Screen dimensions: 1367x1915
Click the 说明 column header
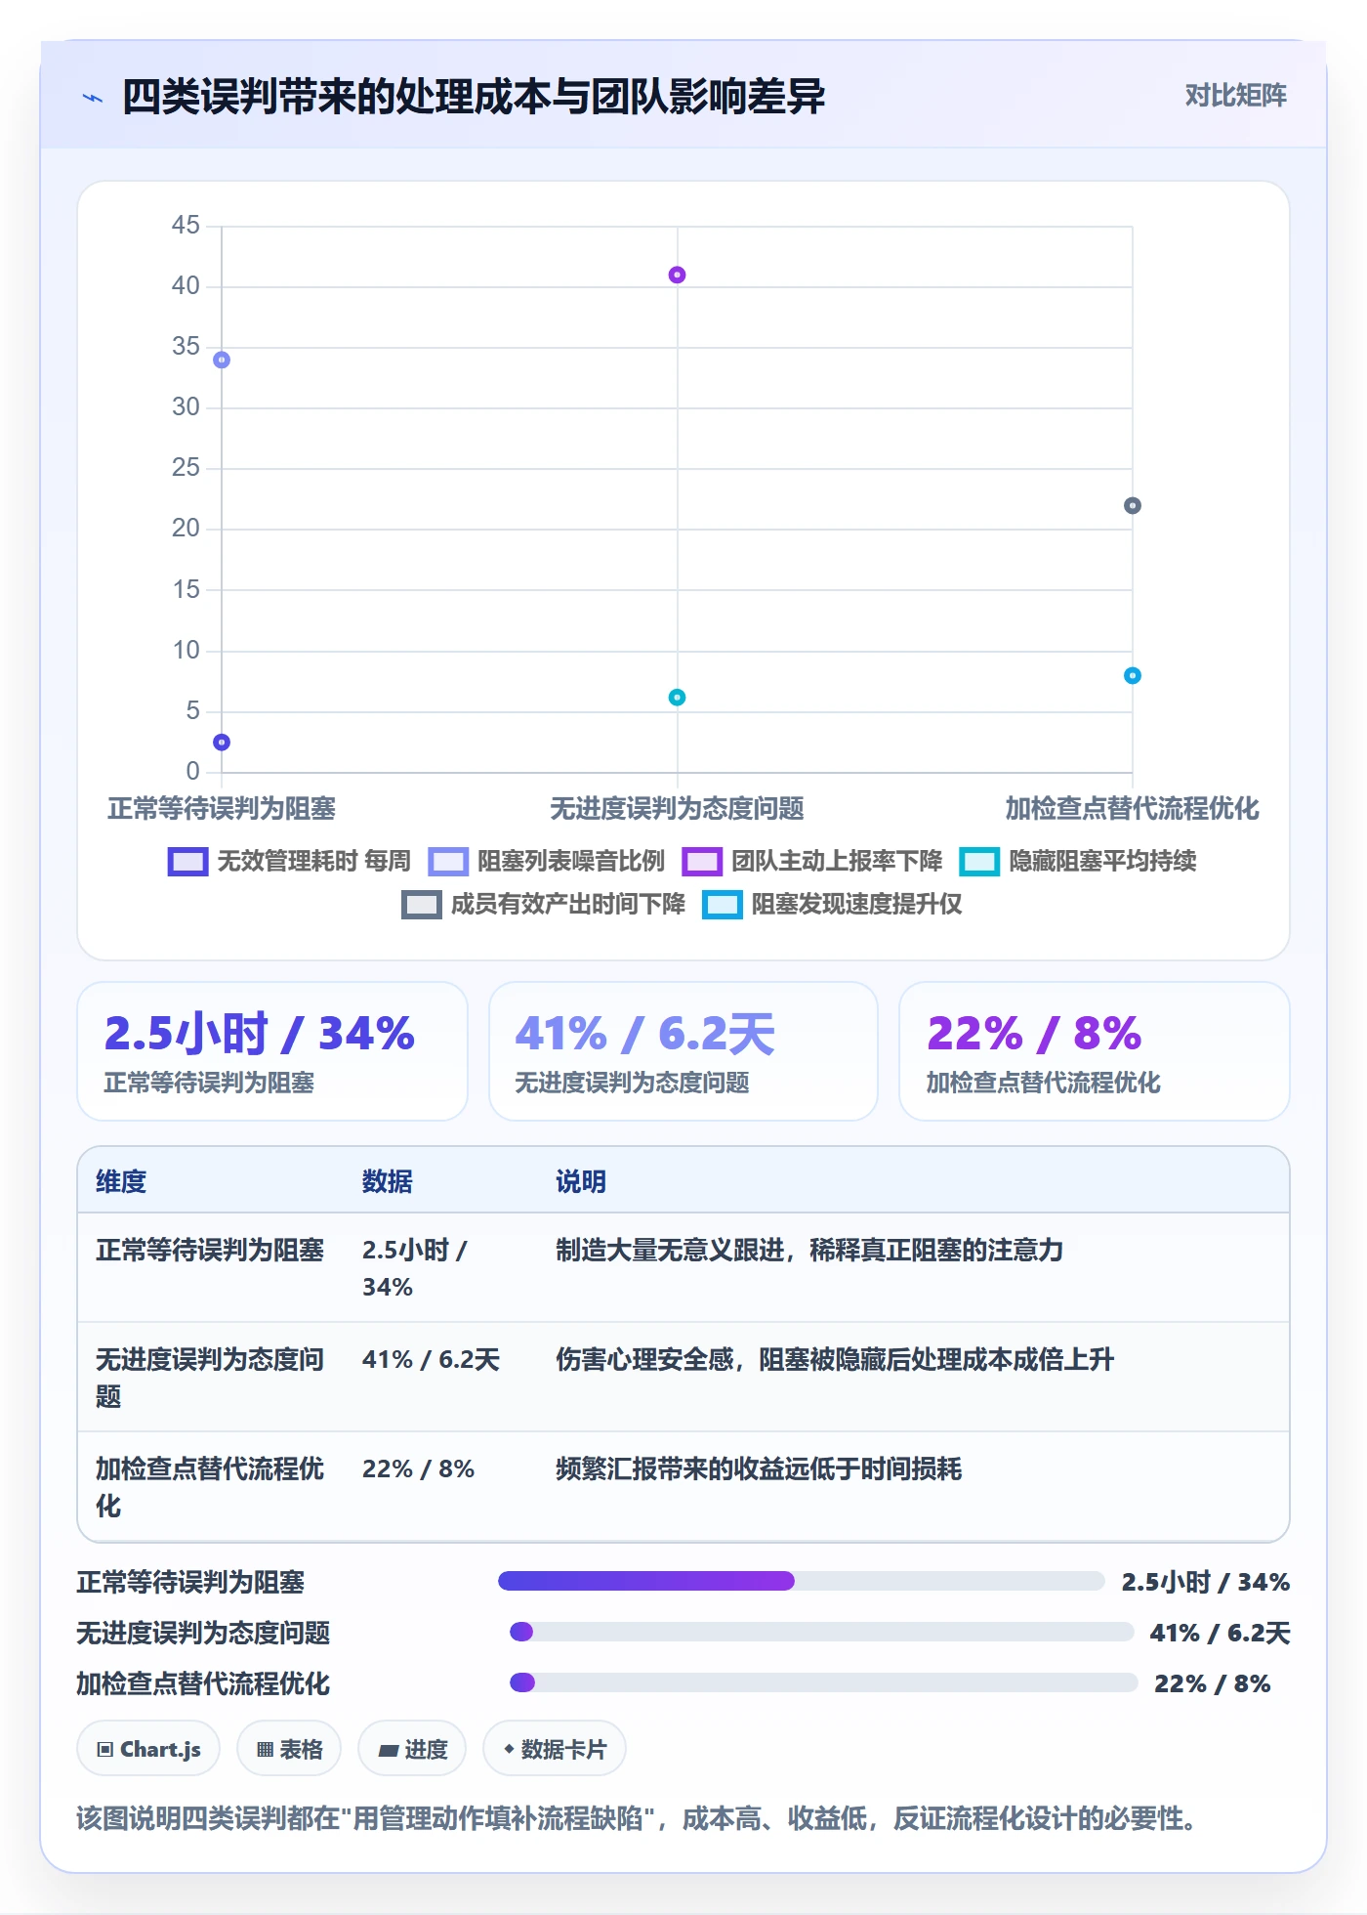tap(581, 1181)
